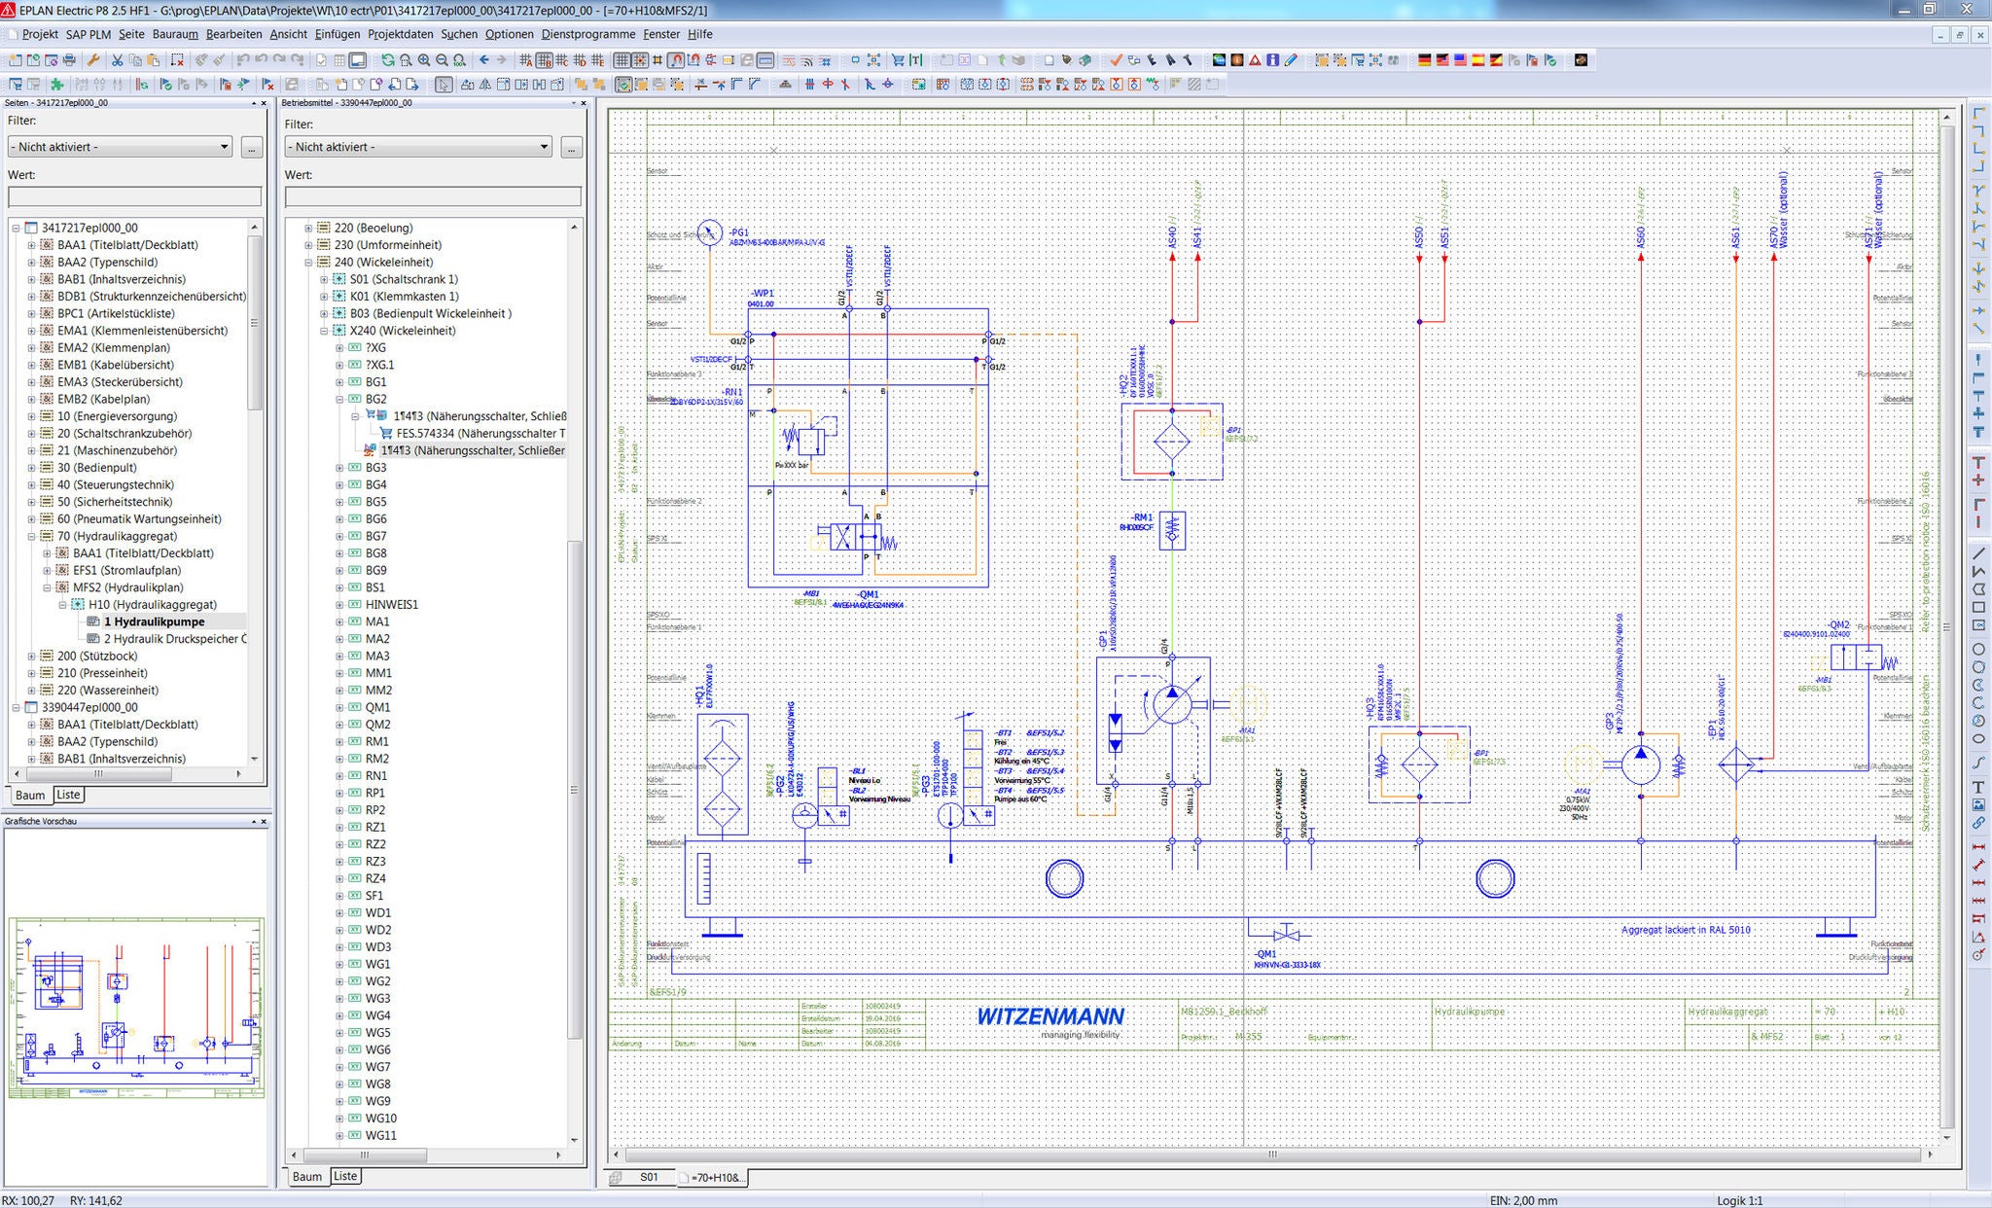Screen dimensions: 1992x1208
Task: Toggle the grid display button
Action: [x=622, y=60]
